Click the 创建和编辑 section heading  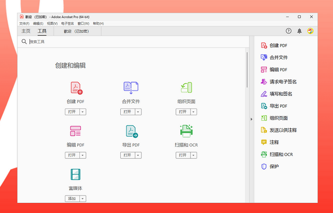(x=70, y=66)
